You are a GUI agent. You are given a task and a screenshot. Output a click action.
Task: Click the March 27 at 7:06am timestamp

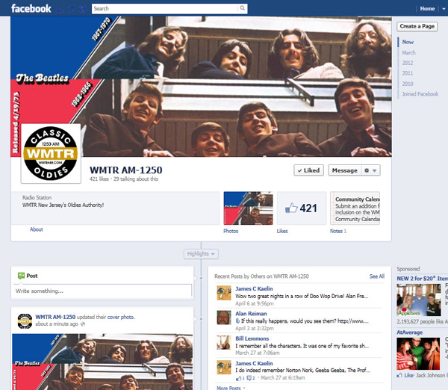[258, 353]
